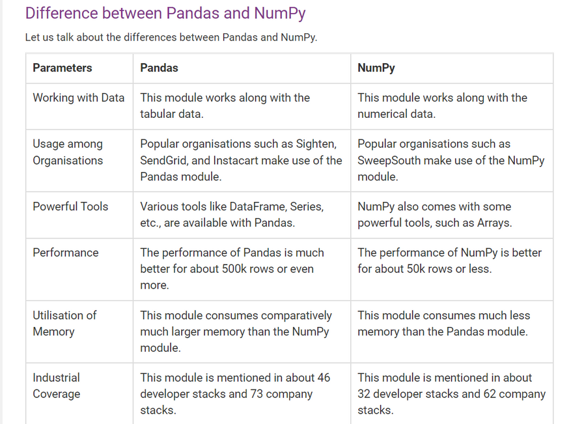Select the "NumPy" column header
The image size is (573, 424).
[x=376, y=68]
